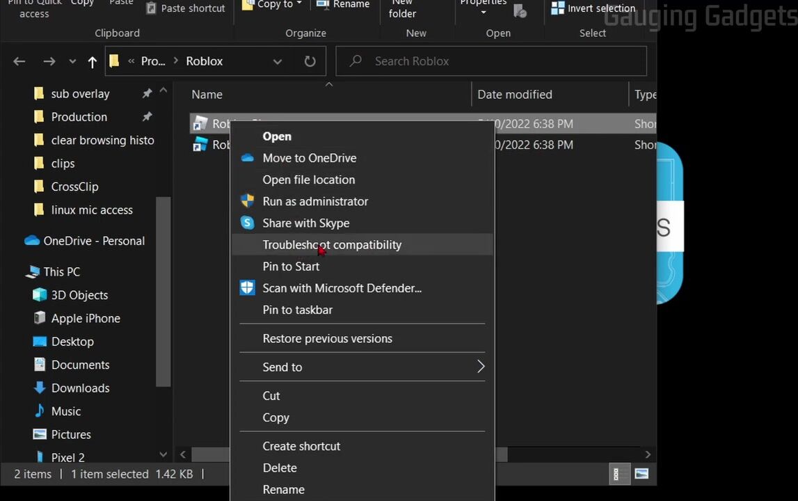This screenshot has height=501, width=798.
Task: Click the first Roblox shortcut file icon
Action: point(200,124)
